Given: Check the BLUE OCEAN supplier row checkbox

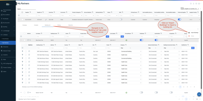Looking at the screenshot, I should [x=23, y=20].
